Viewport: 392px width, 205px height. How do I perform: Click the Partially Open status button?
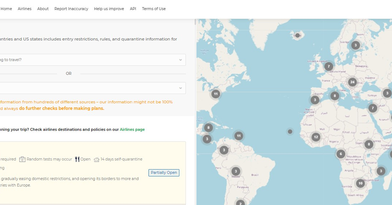164,173
